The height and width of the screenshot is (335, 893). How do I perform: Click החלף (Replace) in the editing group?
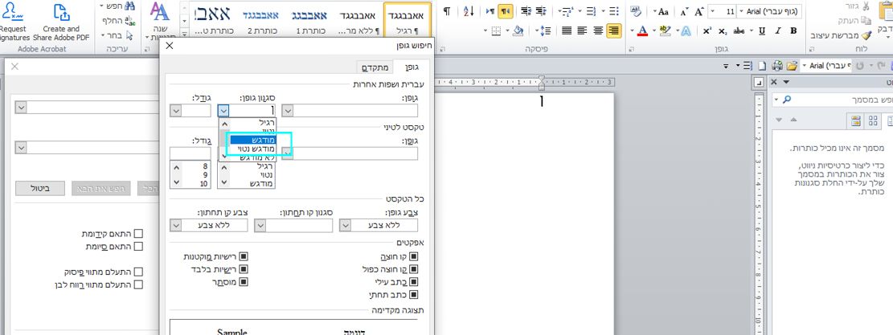click(118, 20)
